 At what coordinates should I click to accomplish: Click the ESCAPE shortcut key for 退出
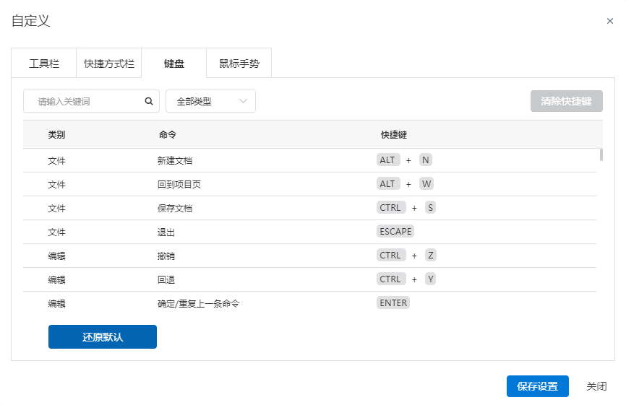click(395, 232)
